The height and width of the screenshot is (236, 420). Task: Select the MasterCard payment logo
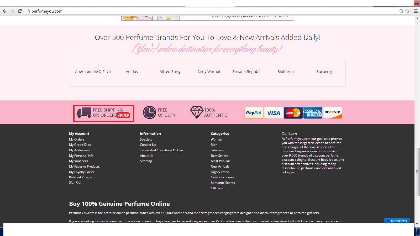click(293, 113)
